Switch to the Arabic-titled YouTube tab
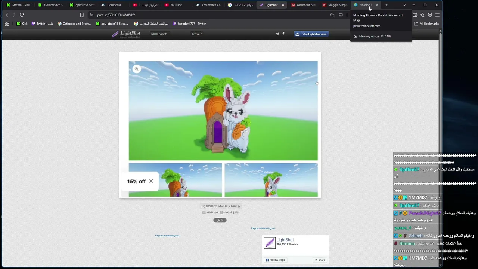 (x=146, y=5)
